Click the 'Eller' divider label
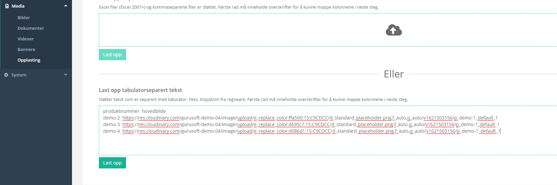This screenshot has height=185, width=557. click(394, 74)
